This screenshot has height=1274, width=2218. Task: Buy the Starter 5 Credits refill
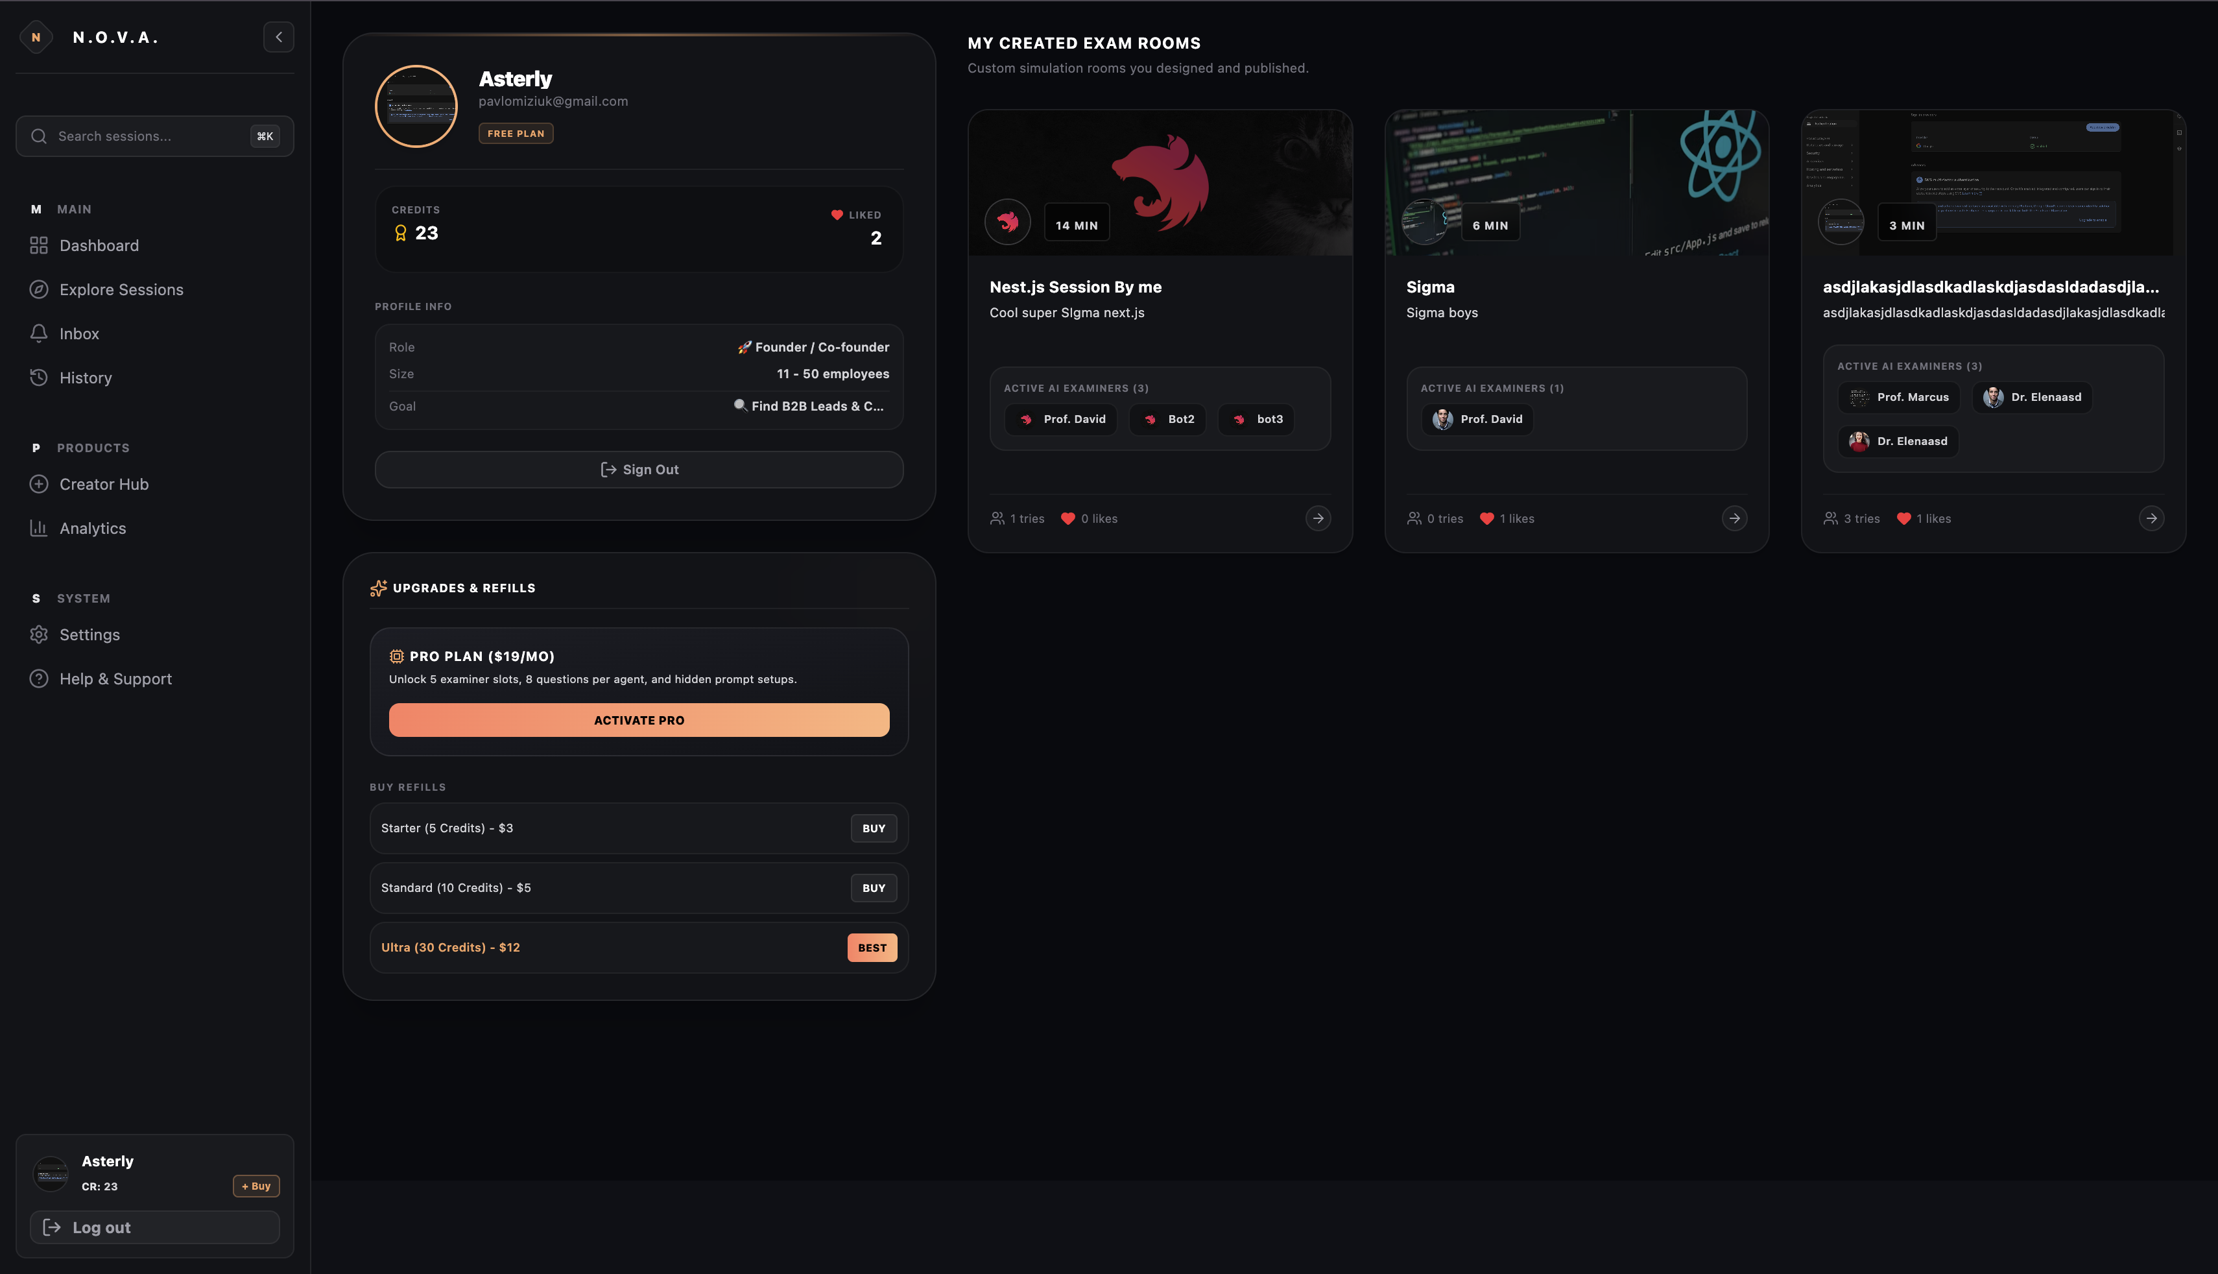pyautogui.click(x=874, y=828)
